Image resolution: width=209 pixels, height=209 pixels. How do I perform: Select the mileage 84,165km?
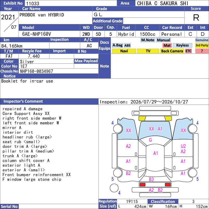pyautogui.click(x=12, y=46)
